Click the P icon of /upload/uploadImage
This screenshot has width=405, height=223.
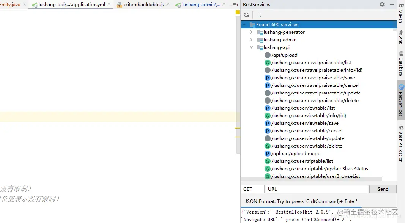[268, 154]
